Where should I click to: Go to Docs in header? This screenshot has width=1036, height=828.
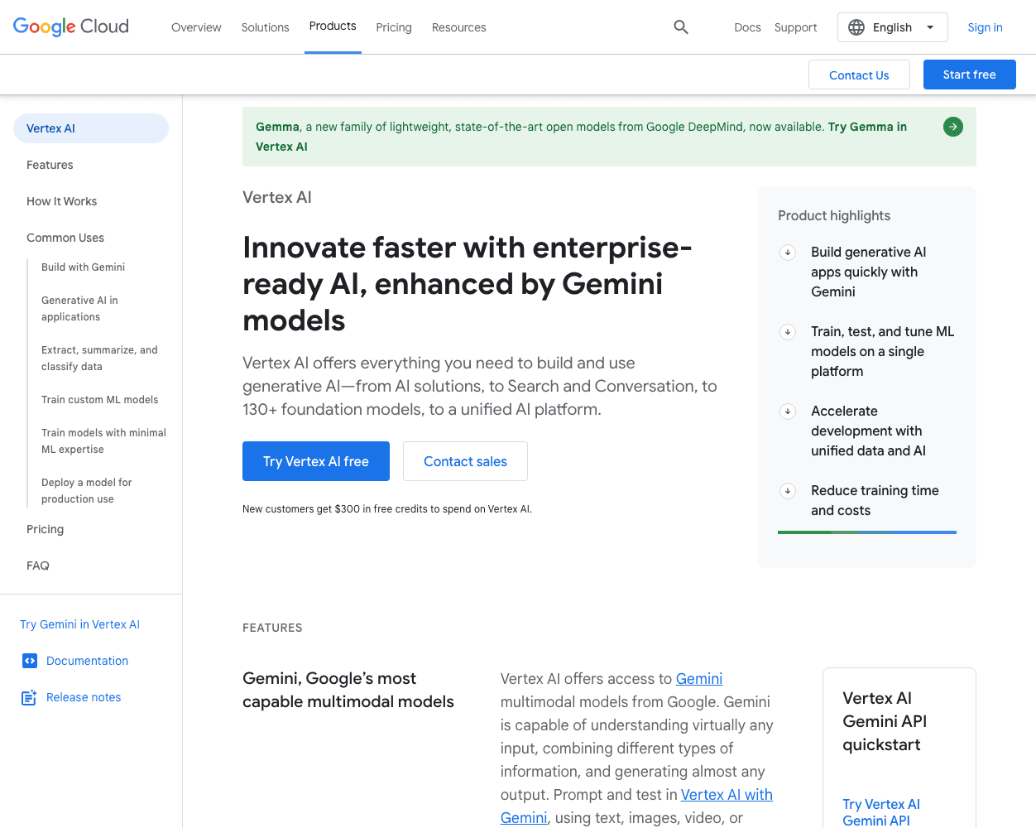(x=747, y=27)
